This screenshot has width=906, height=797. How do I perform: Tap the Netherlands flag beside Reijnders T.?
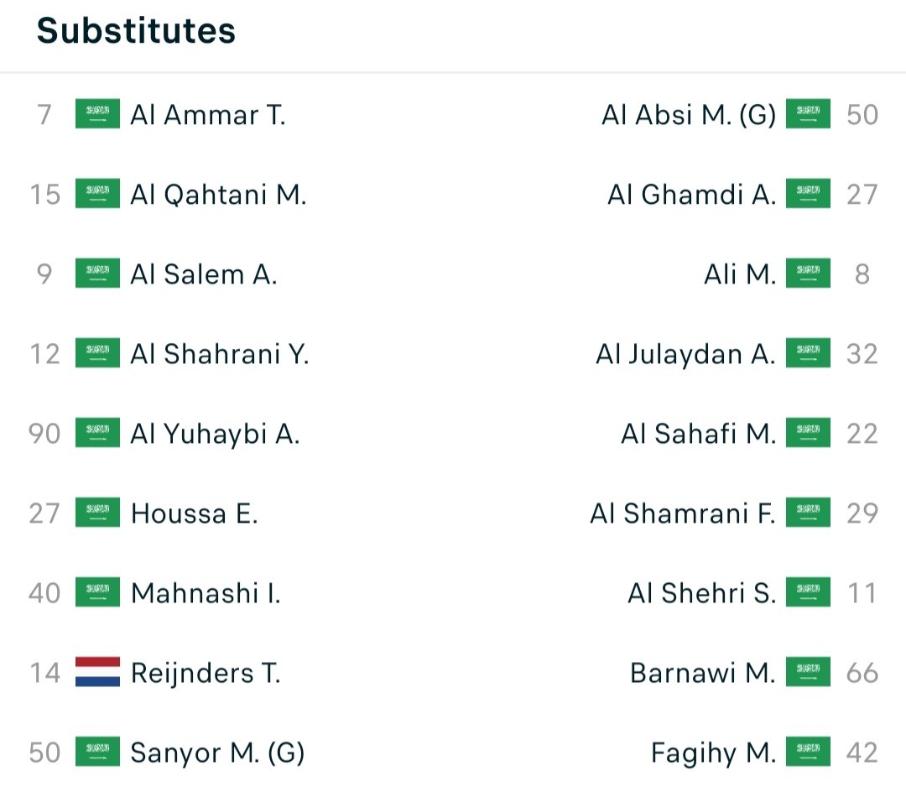(x=97, y=672)
